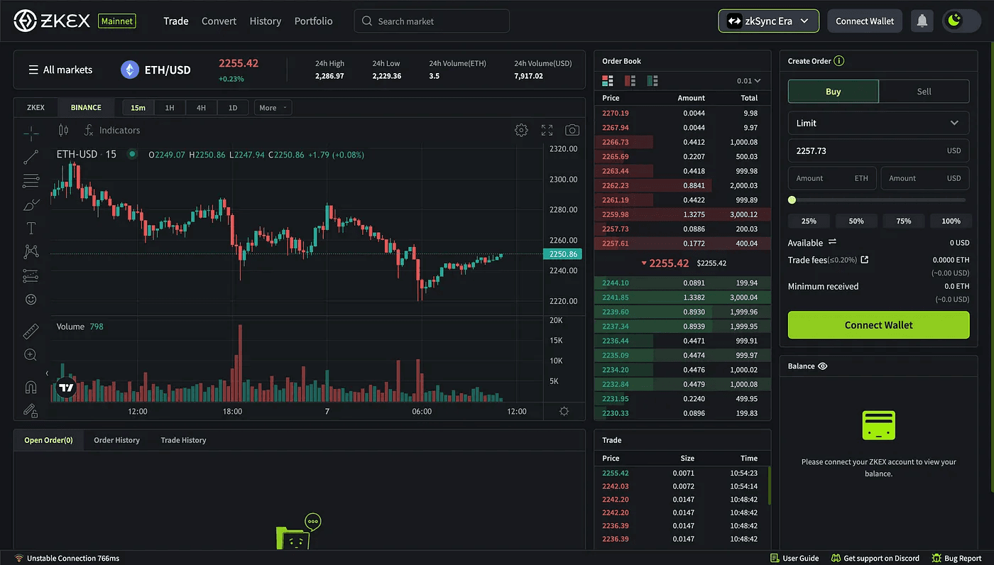Select the brush drawing tool
Screen dimensions: 994x565
(31, 205)
